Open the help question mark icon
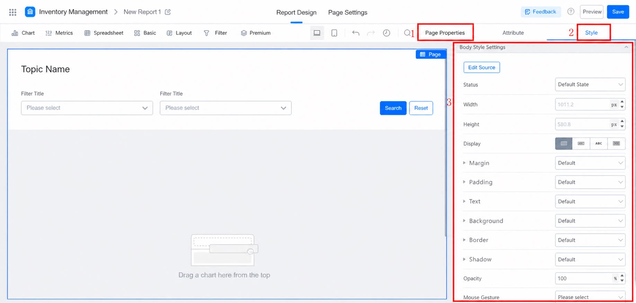This screenshot has width=636, height=303. 571,12
